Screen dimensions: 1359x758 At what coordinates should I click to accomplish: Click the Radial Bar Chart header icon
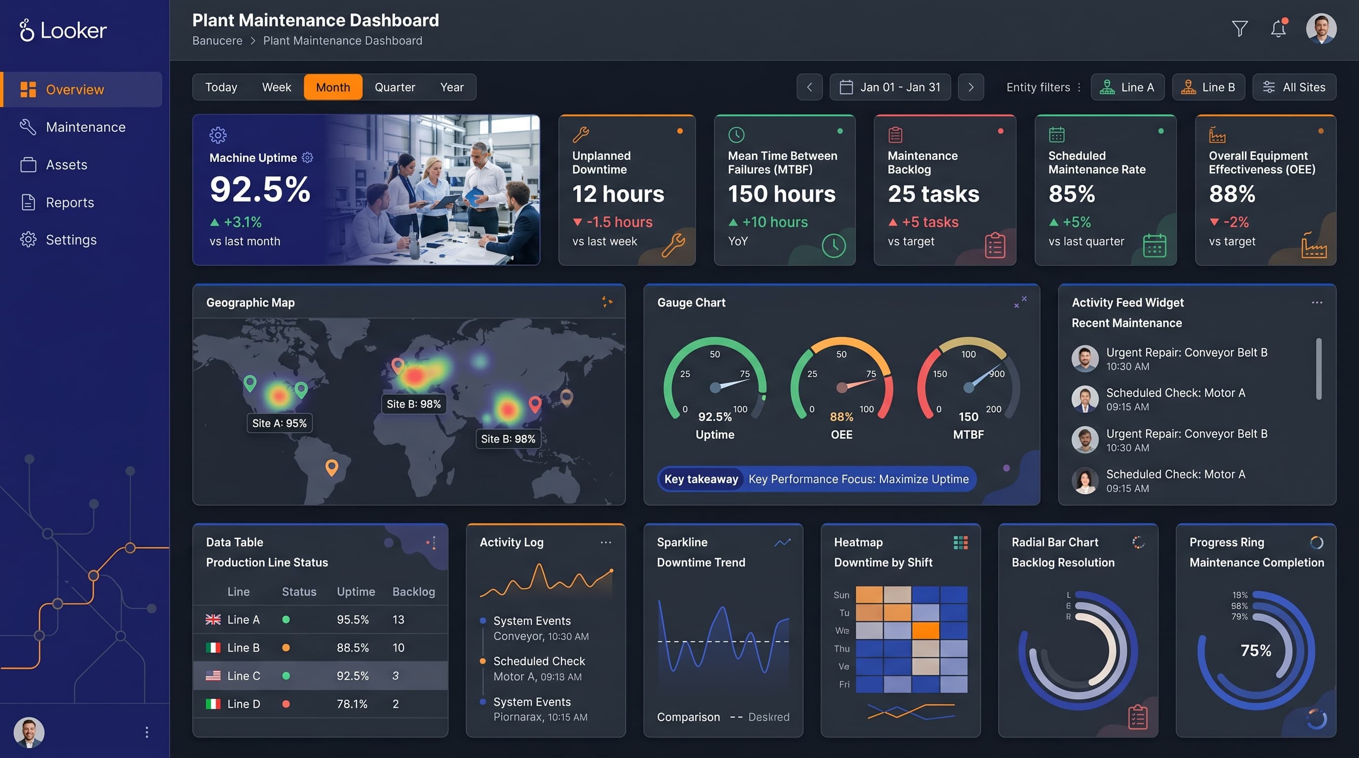point(1138,542)
